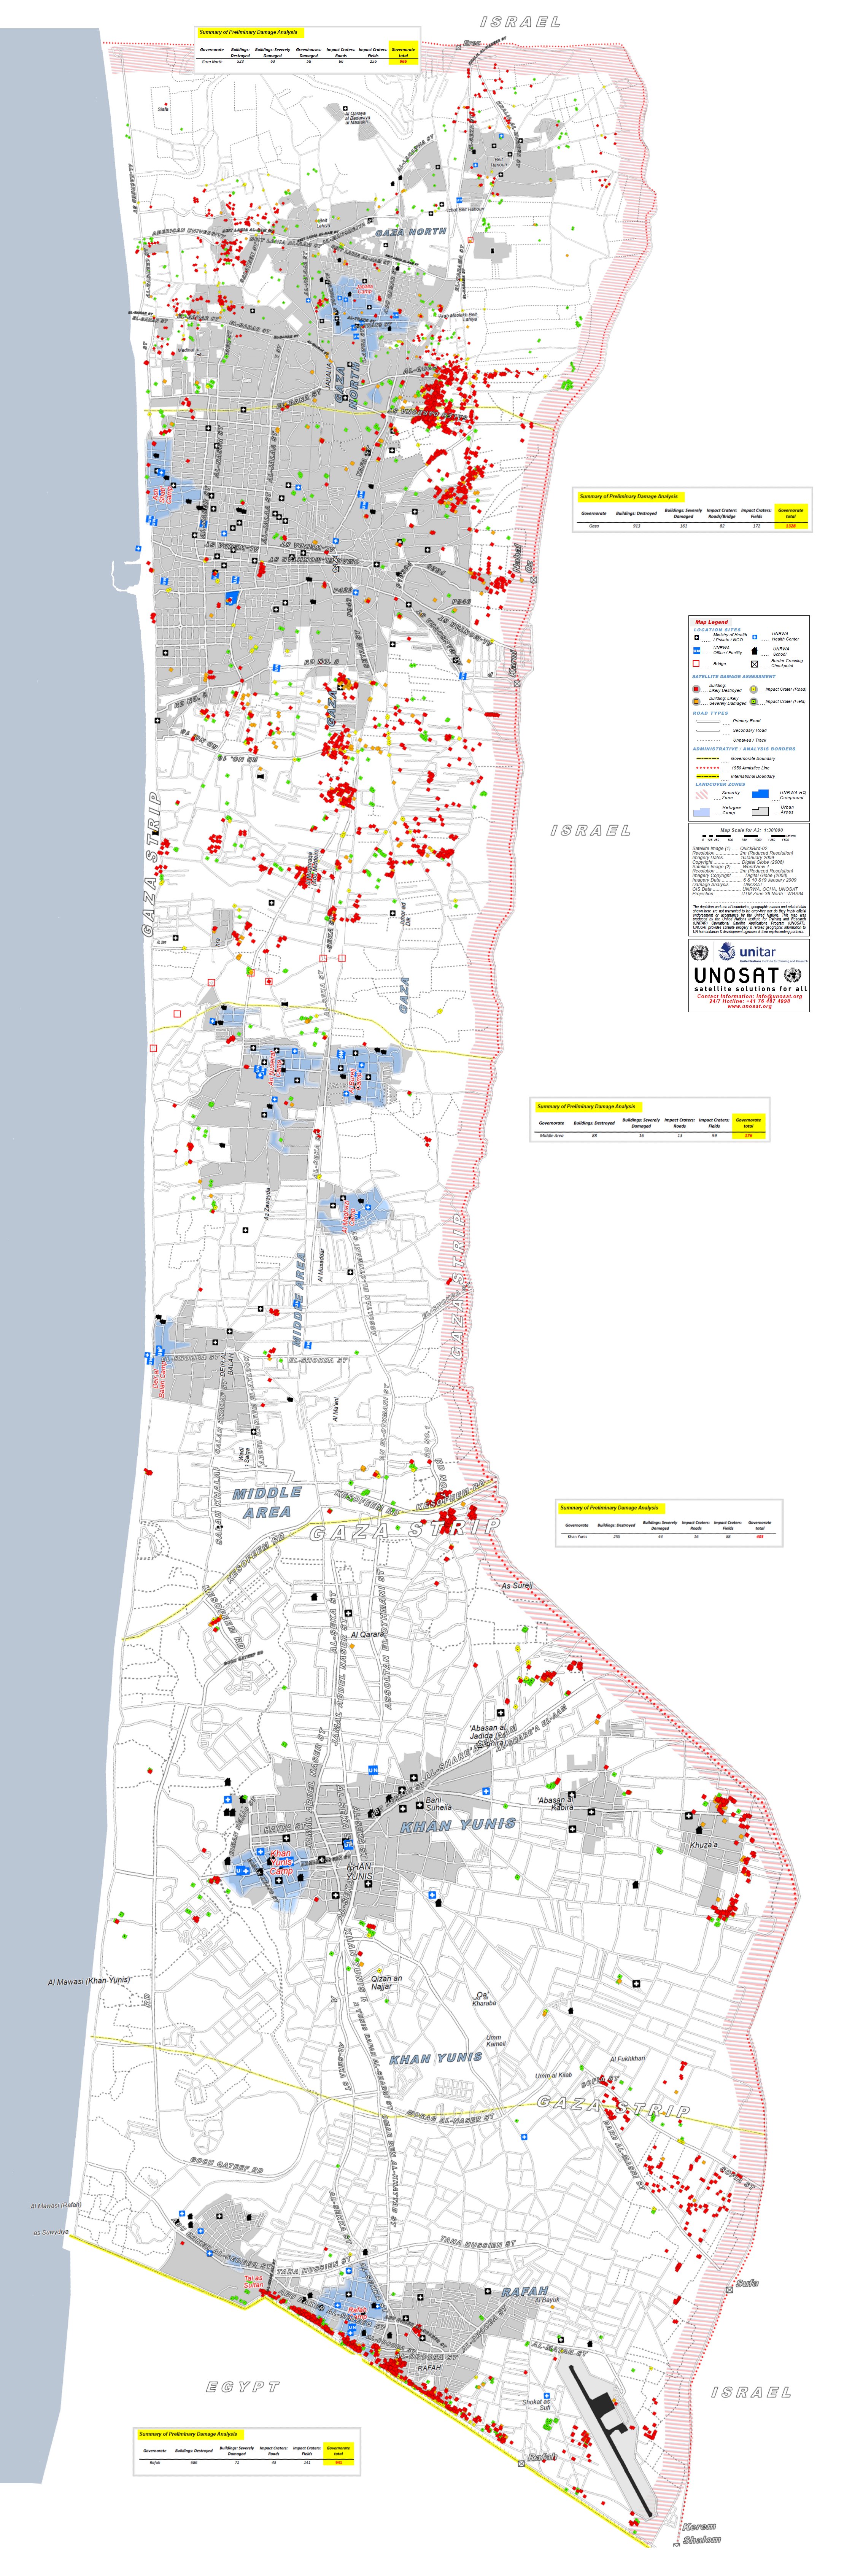Click the checkpoint icon beside the Sufa label
The image size is (863, 2576).
coord(730,2290)
